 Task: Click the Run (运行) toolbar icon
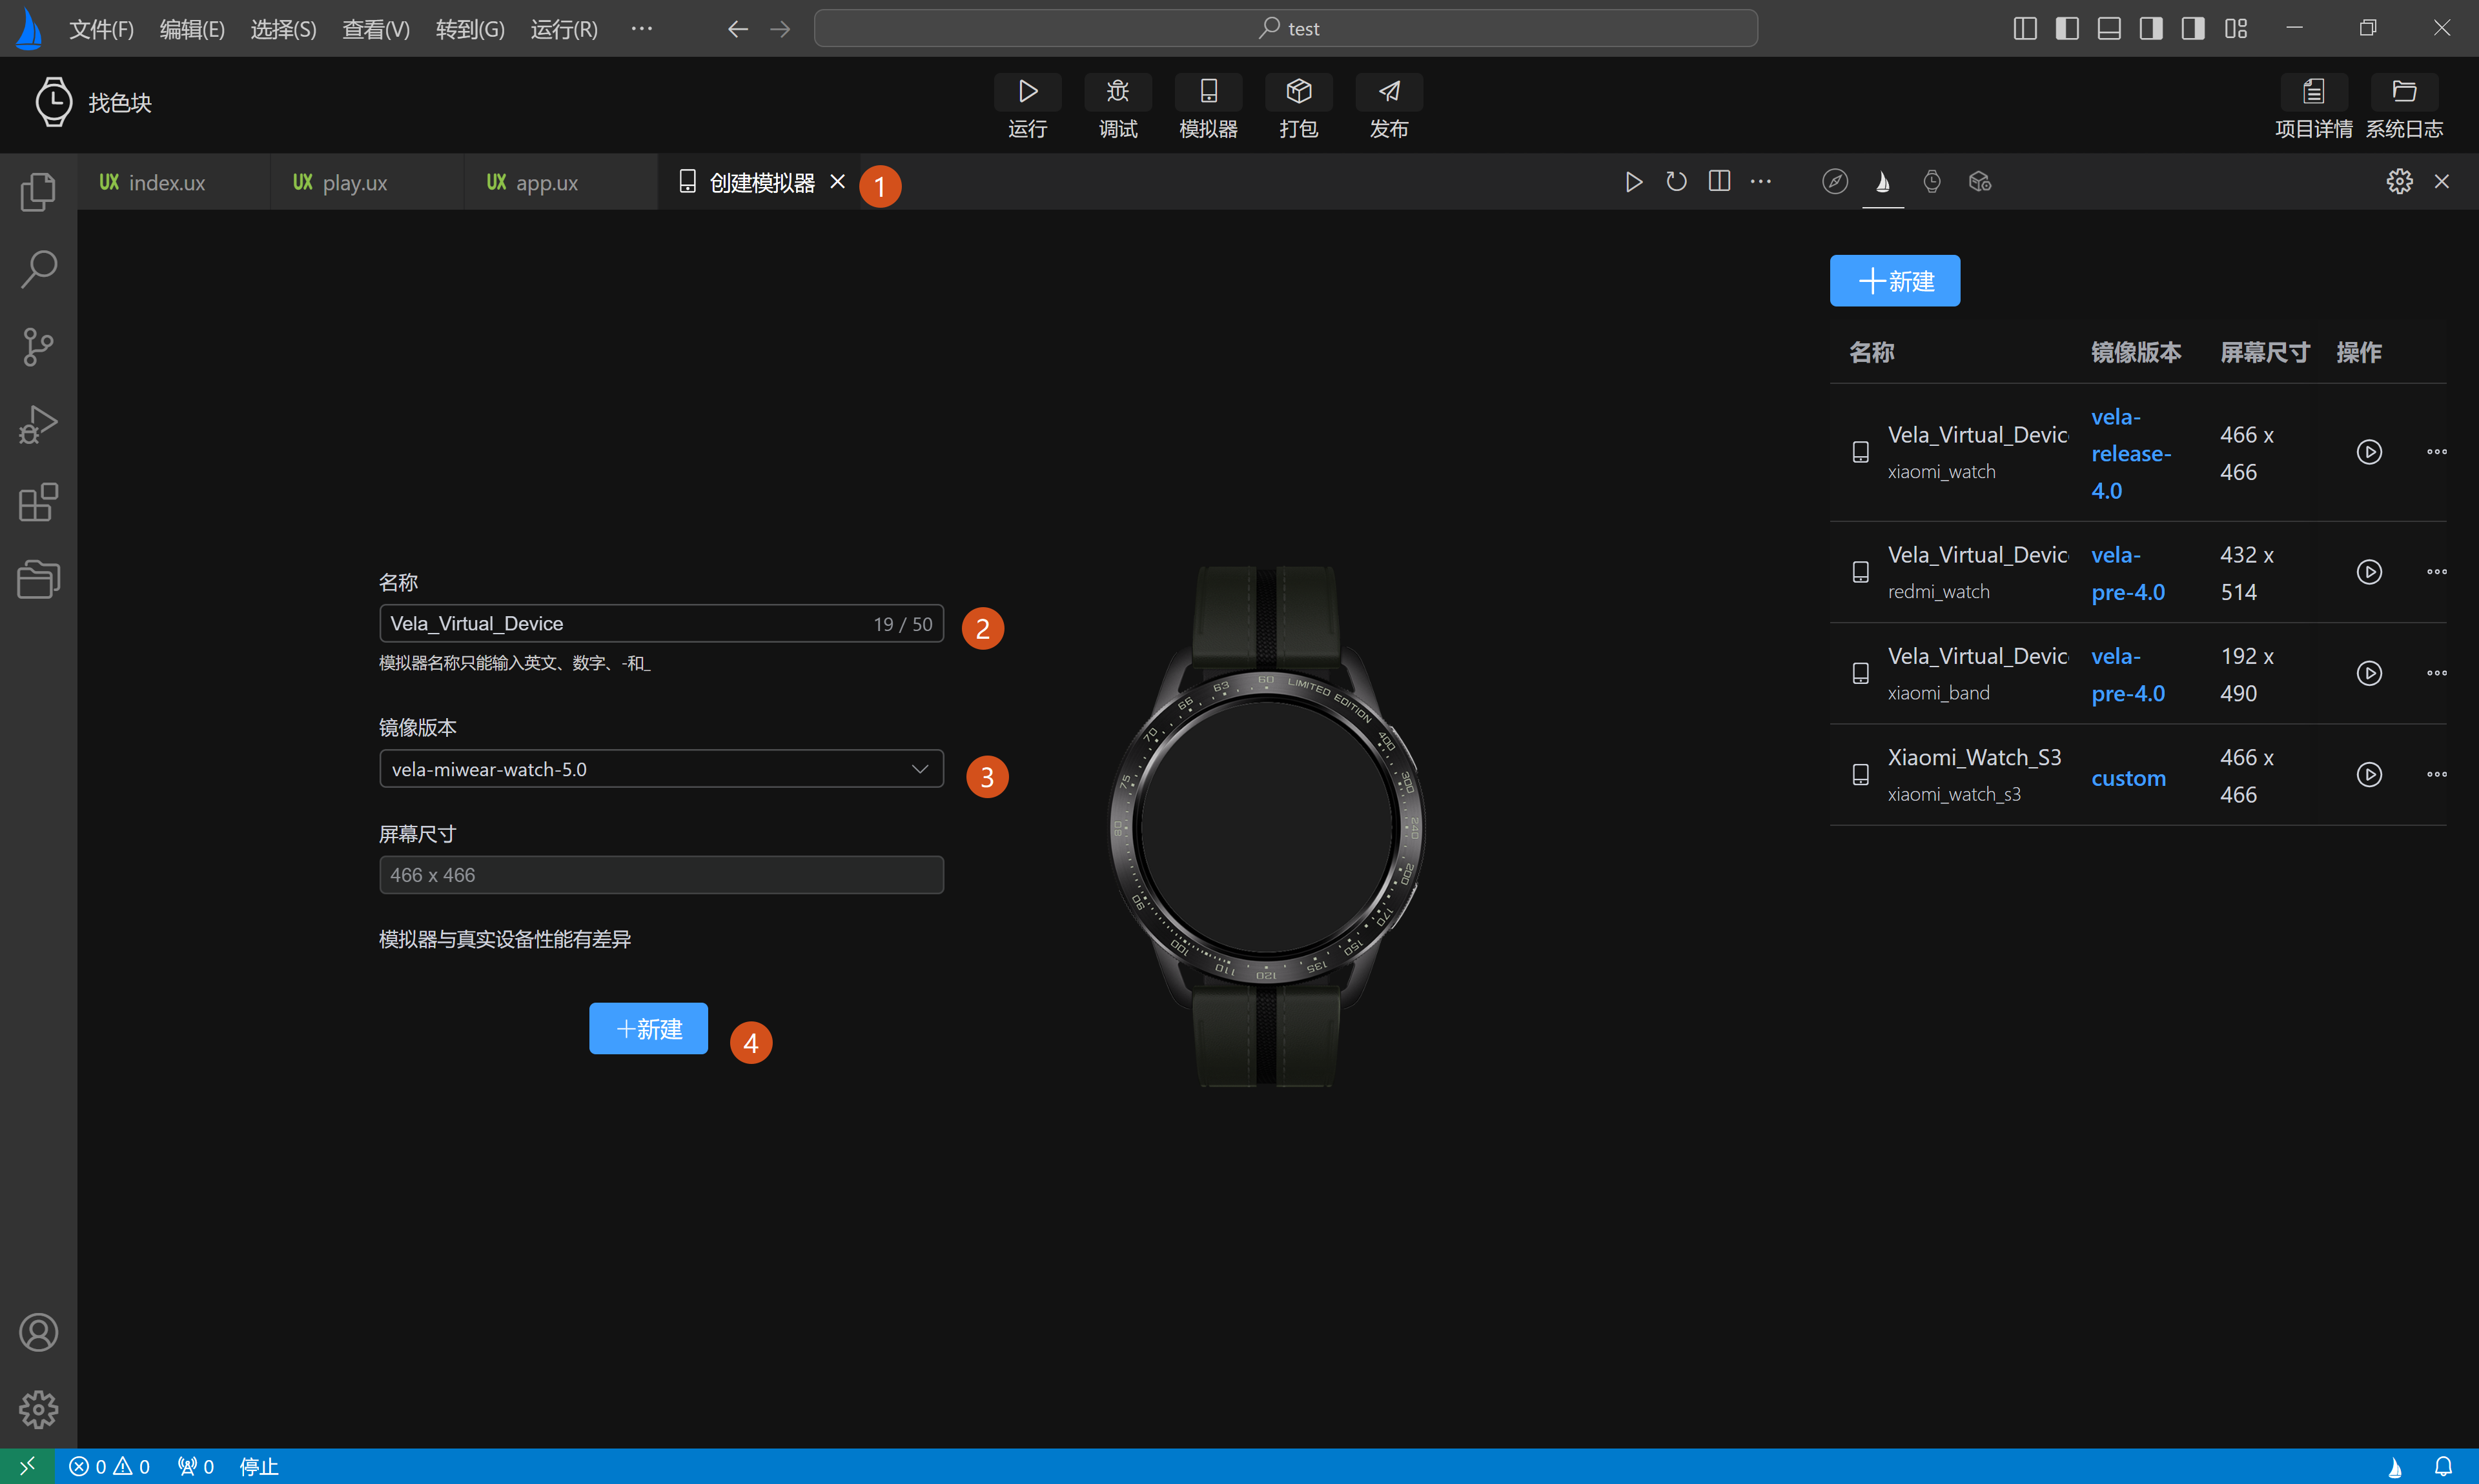click(x=1027, y=92)
